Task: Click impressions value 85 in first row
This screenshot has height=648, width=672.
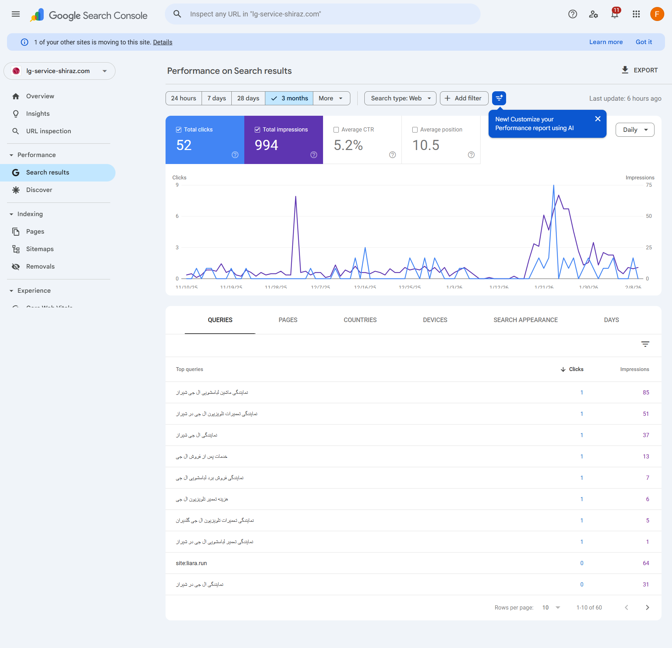Action: 646,392
